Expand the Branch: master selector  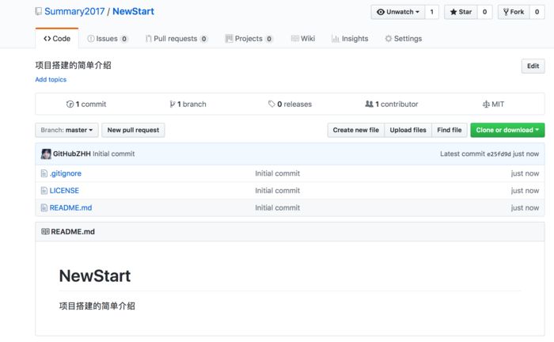point(67,130)
